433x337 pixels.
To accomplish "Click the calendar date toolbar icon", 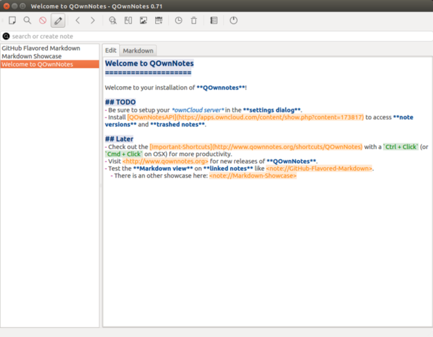I will pyautogui.click(x=159, y=20).
